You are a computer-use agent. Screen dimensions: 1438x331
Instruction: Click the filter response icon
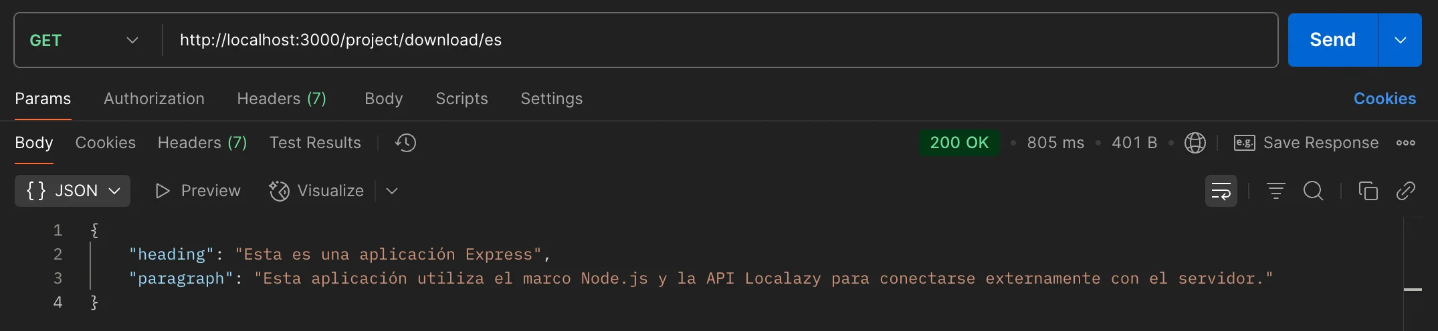(1275, 192)
